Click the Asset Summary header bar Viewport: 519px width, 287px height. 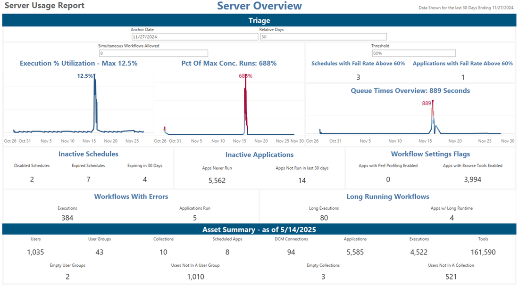(259, 230)
